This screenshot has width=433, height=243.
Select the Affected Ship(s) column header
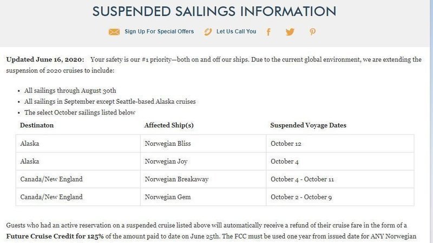(x=169, y=125)
